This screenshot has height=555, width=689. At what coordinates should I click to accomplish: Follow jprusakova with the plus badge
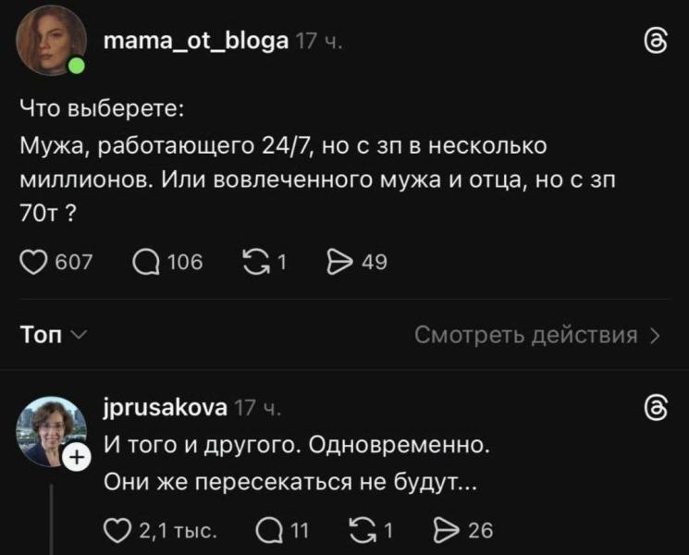(x=77, y=456)
